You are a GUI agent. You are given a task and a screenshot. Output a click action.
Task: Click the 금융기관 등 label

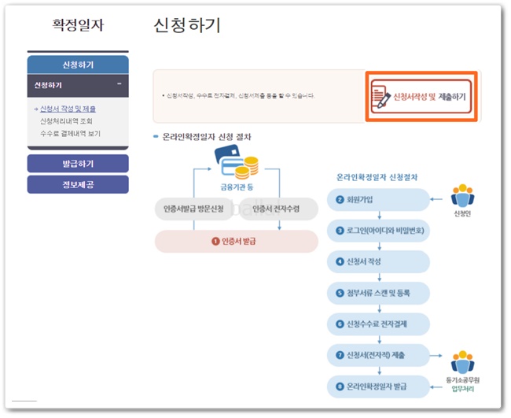pos(237,187)
